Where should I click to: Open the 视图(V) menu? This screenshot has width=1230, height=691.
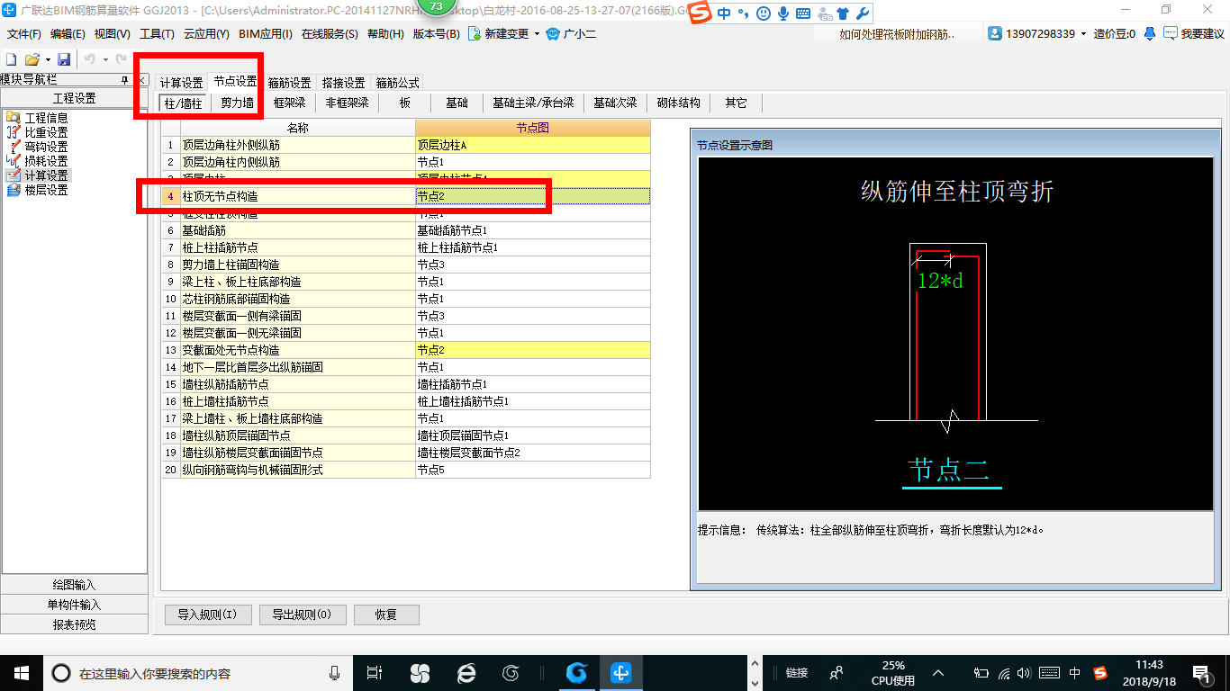click(112, 34)
